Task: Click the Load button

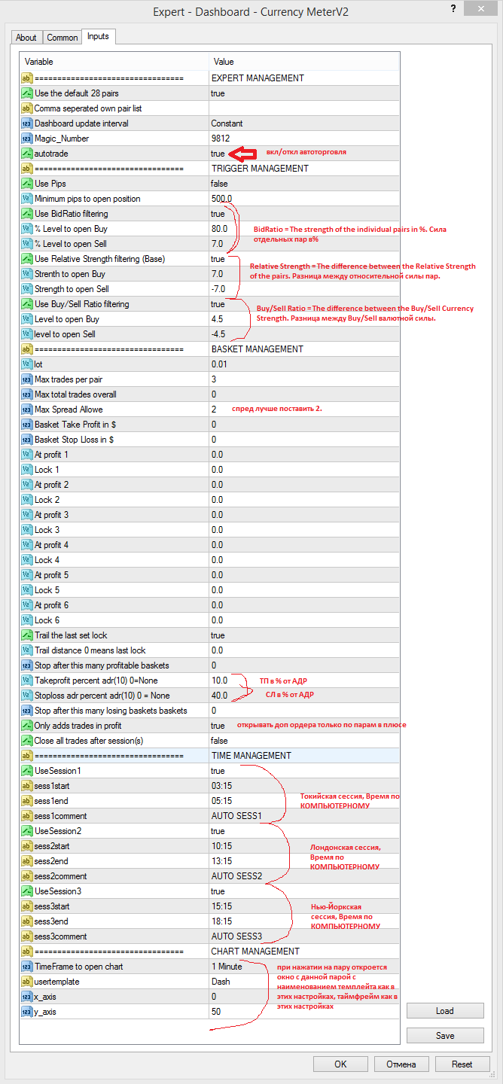Action: click(445, 1011)
